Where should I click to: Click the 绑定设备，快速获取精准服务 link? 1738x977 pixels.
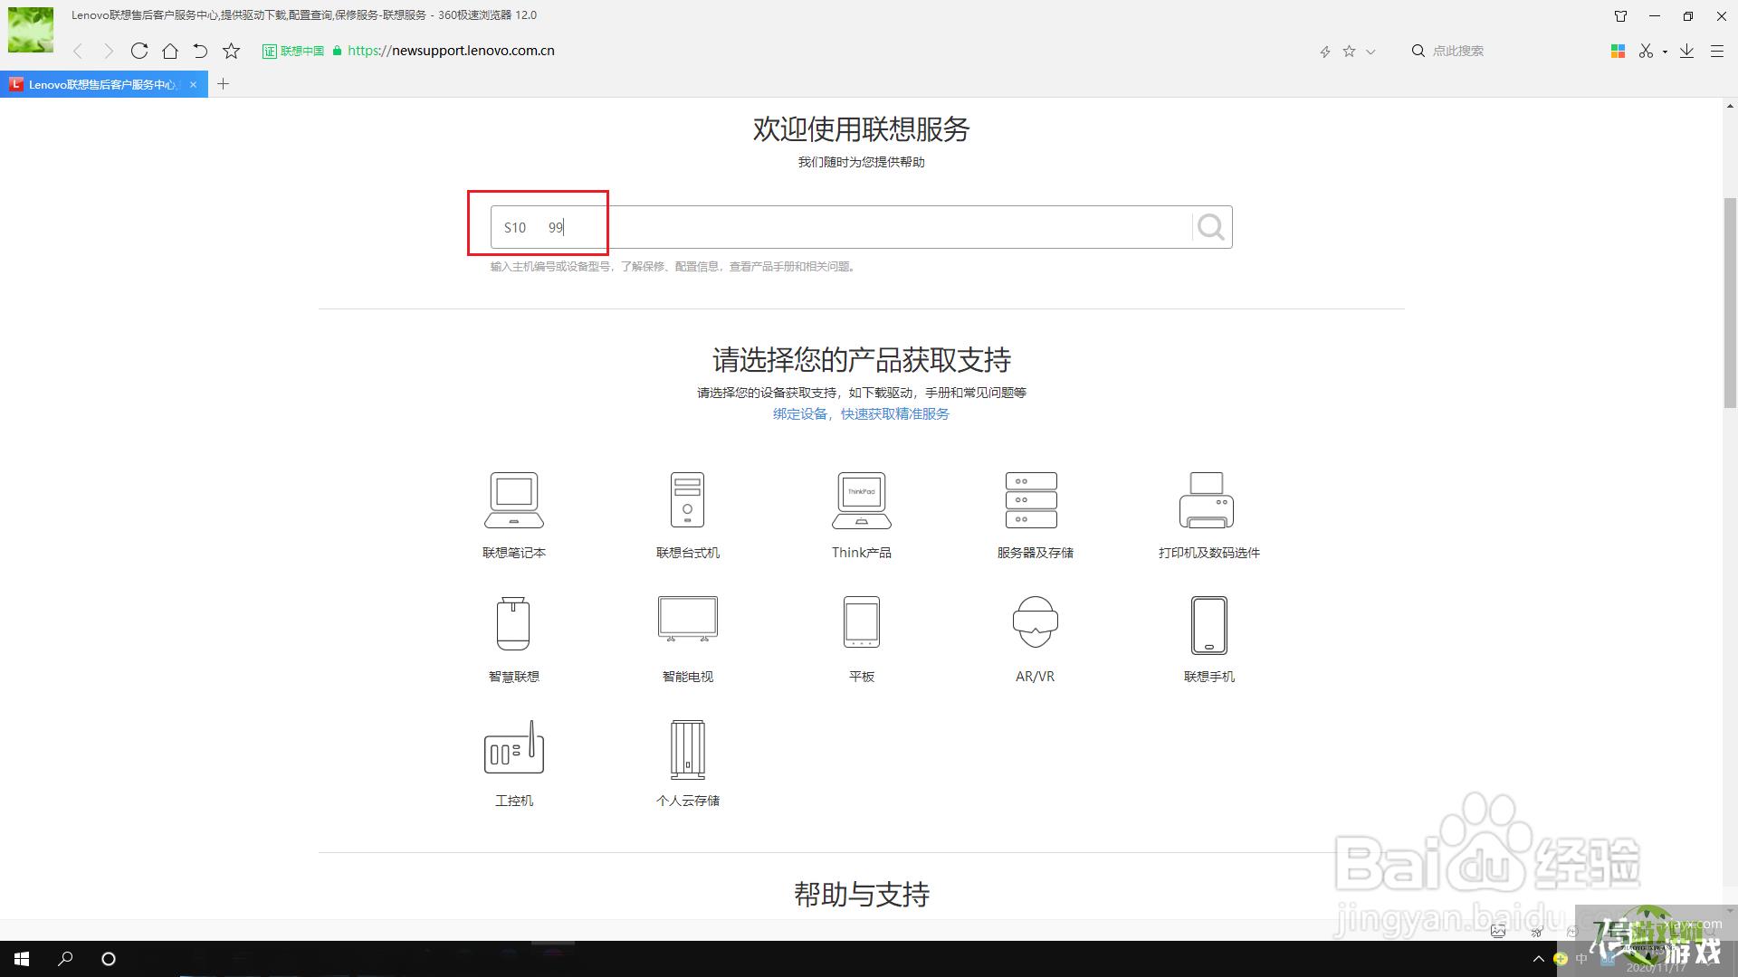[x=861, y=413]
